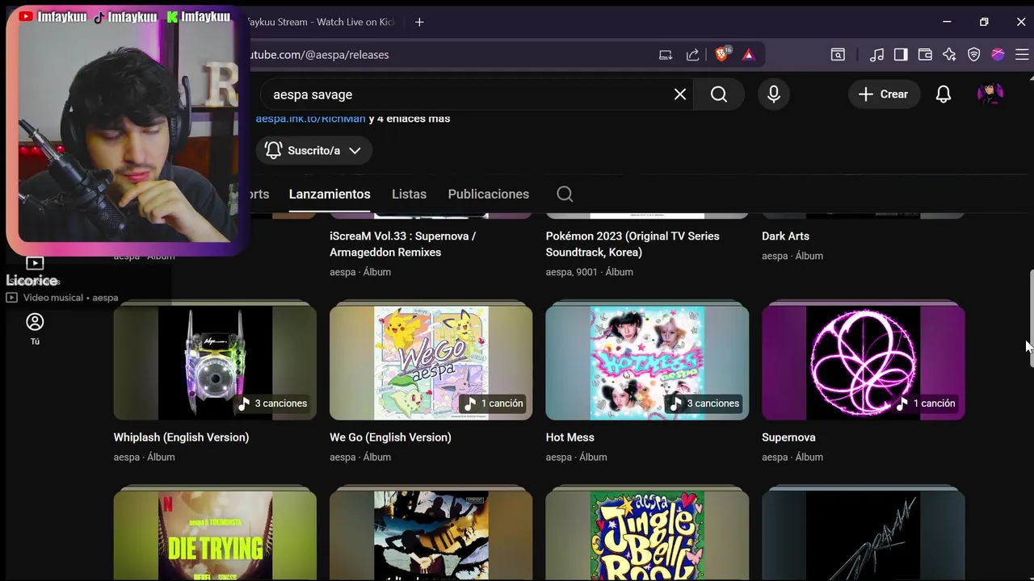This screenshot has height=581, width=1034.
Task: Click '1 canción' badge on Supernova thumbnail
Action: point(926,403)
